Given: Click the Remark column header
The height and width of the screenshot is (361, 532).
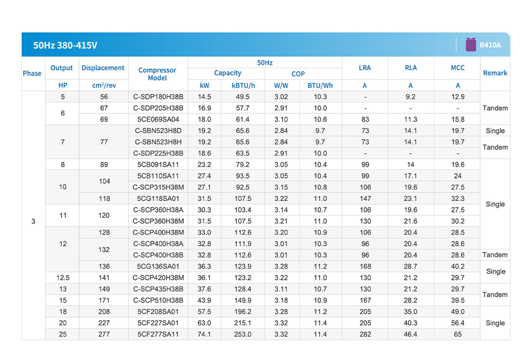Looking at the screenshot, I should tap(495, 73).
